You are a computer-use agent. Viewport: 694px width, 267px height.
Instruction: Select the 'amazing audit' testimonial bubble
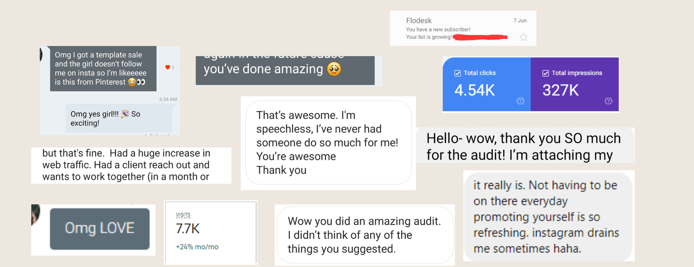(365, 235)
